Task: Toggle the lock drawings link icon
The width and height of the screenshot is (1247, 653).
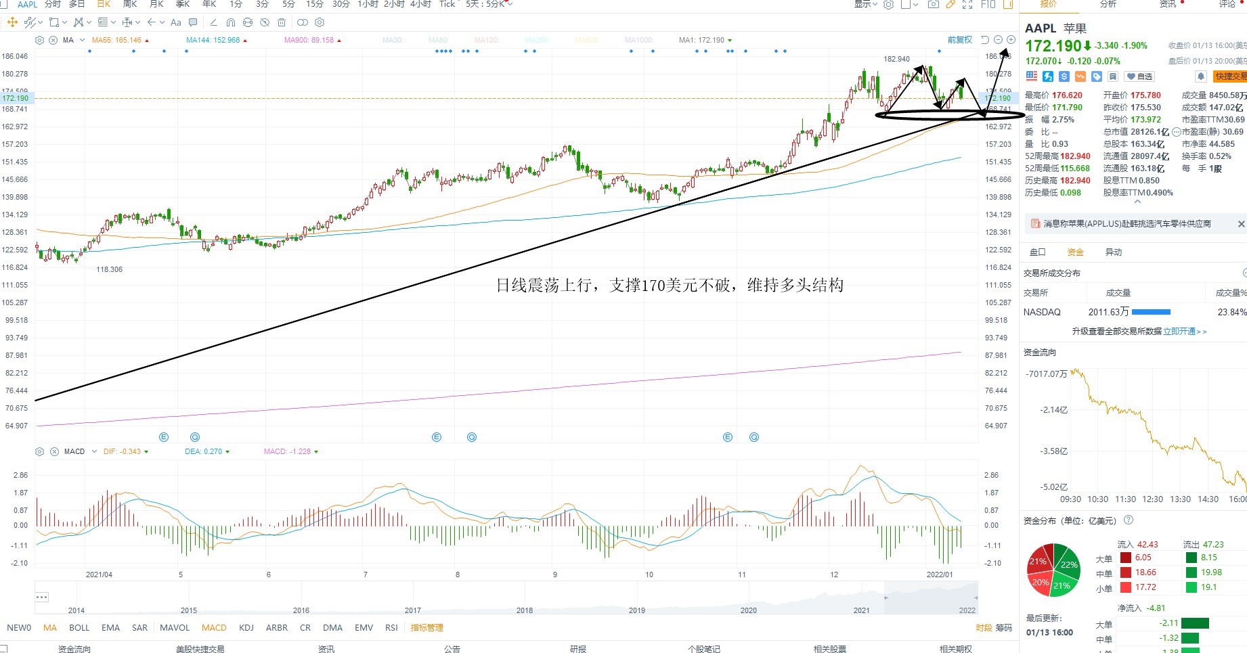Action: coord(302,22)
